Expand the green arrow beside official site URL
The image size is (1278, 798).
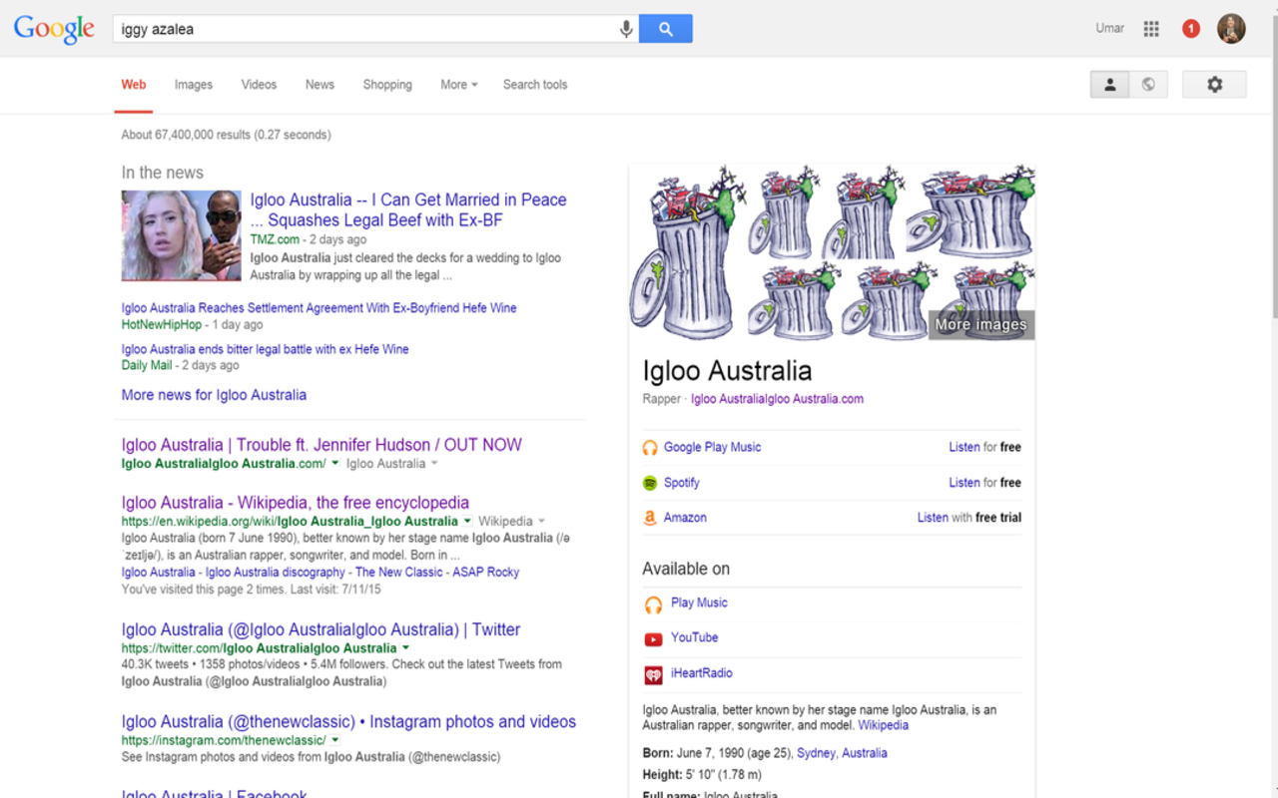pos(335,464)
